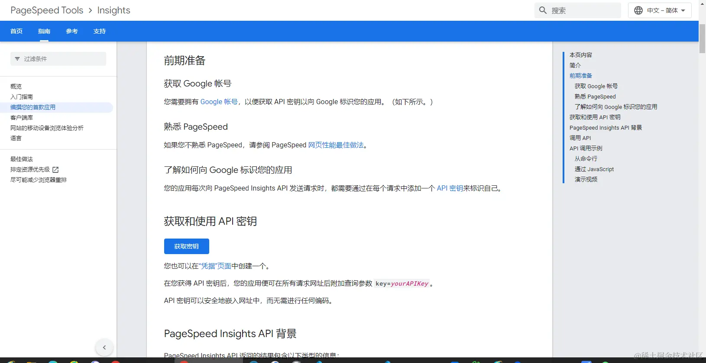Open the Google 帐号 link
This screenshot has height=363, width=706.
[x=219, y=102]
